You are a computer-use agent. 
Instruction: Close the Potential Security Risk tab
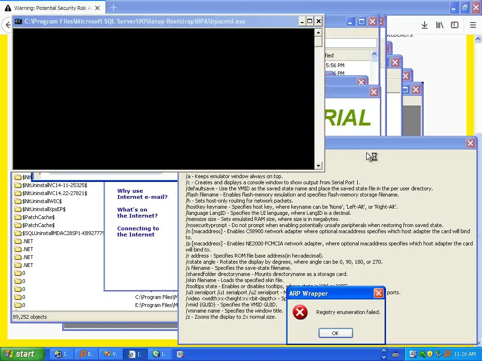click(x=97, y=8)
